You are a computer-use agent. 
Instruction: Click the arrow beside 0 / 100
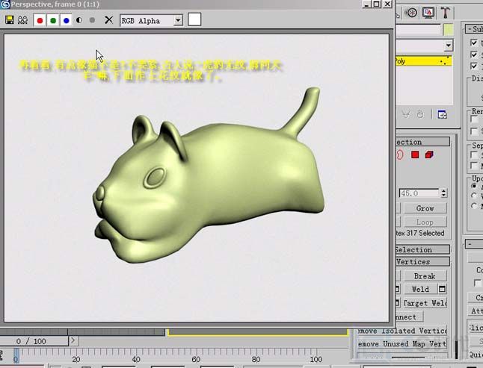(x=73, y=340)
